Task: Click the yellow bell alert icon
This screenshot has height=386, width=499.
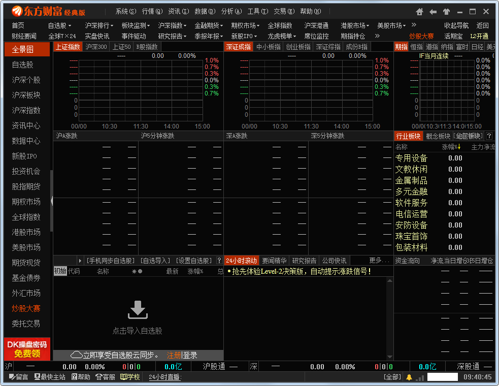Action: pos(409,377)
